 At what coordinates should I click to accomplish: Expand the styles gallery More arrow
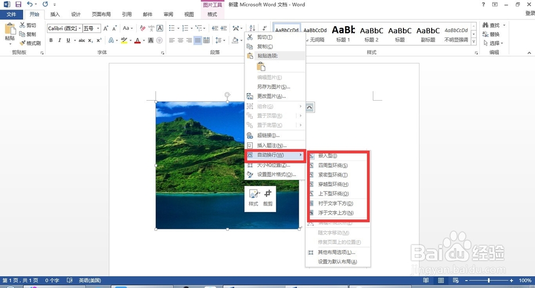[x=473, y=42]
